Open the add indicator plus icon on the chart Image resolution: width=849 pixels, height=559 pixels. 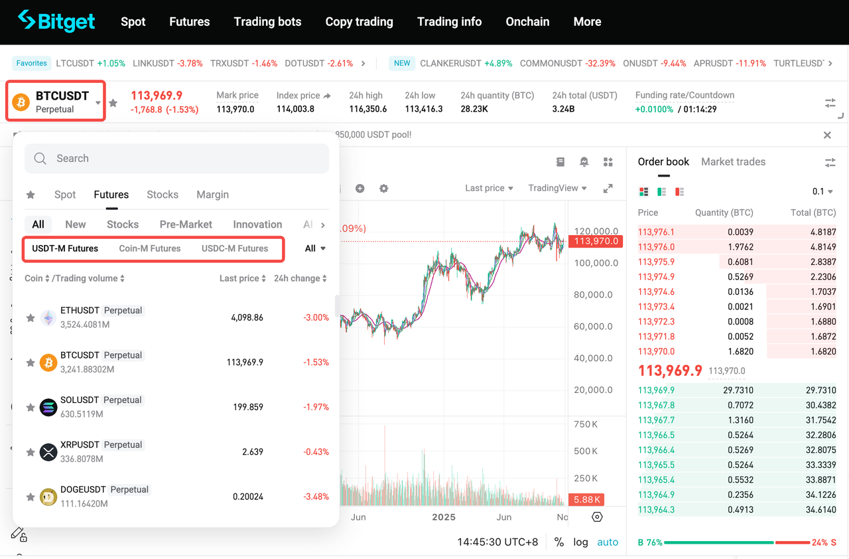359,188
